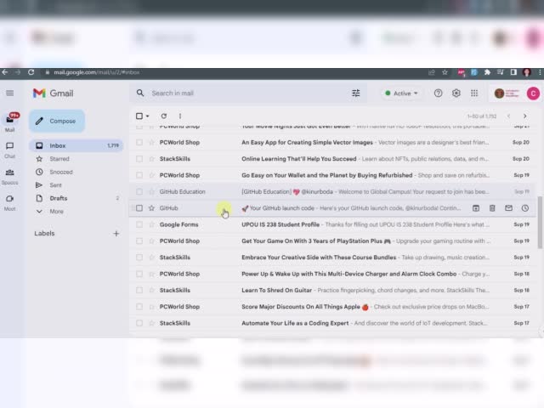Open the Drafts folder
The width and height of the screenshot is (544, 408).
[x=76, y=198]
